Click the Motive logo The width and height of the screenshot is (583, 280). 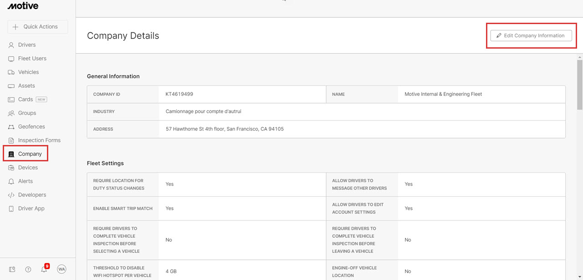(23, 6)
